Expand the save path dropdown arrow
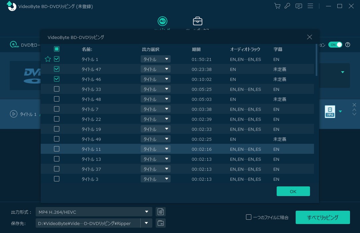 tap(146, 223)
